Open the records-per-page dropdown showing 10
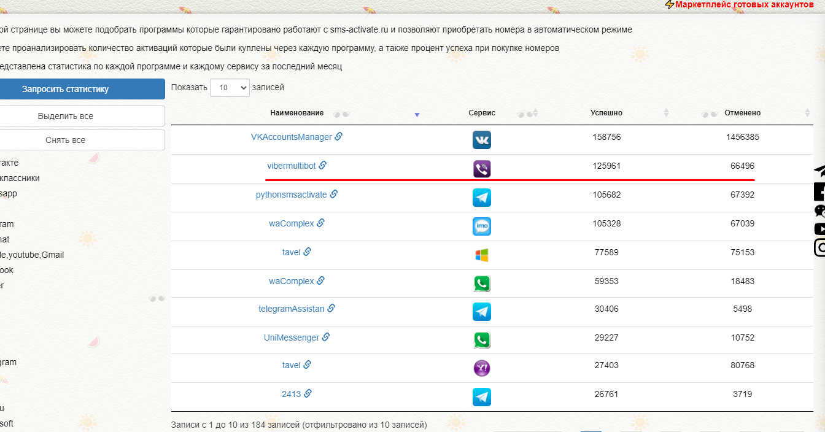 coord(230,88)
